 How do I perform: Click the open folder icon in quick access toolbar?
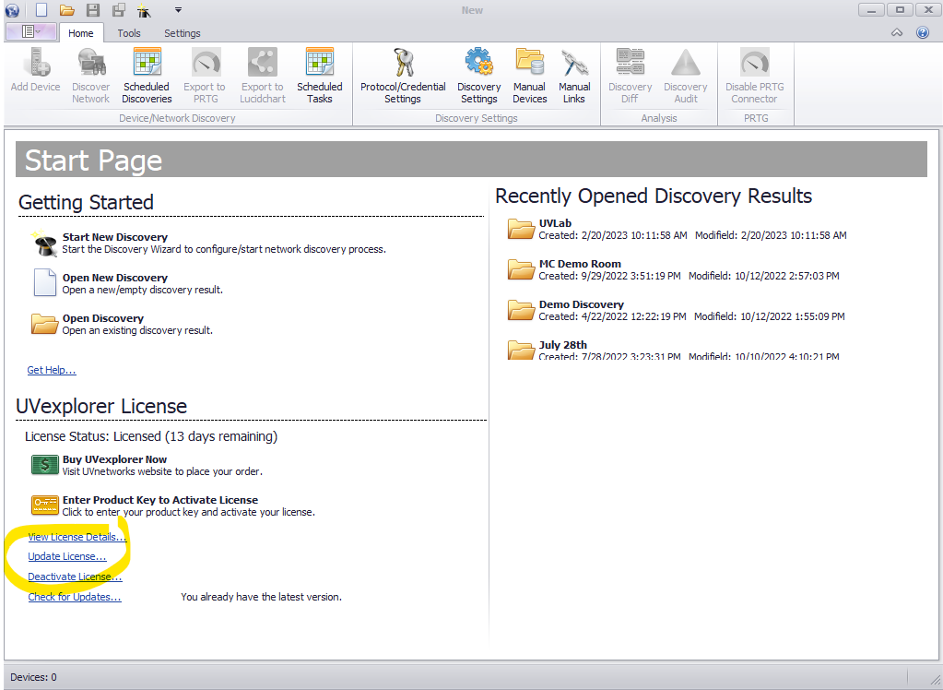pos(66,10)
